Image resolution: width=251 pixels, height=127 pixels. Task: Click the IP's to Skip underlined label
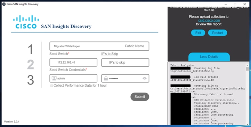click(110, 54)
